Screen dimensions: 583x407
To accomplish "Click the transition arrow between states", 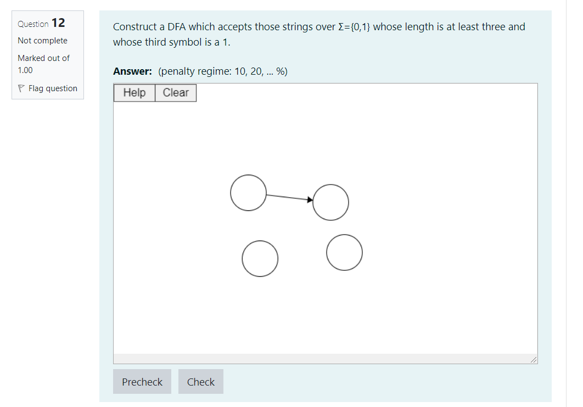I will pos(288,198).
